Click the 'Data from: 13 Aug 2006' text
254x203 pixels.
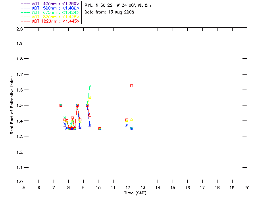click(109, 12)
